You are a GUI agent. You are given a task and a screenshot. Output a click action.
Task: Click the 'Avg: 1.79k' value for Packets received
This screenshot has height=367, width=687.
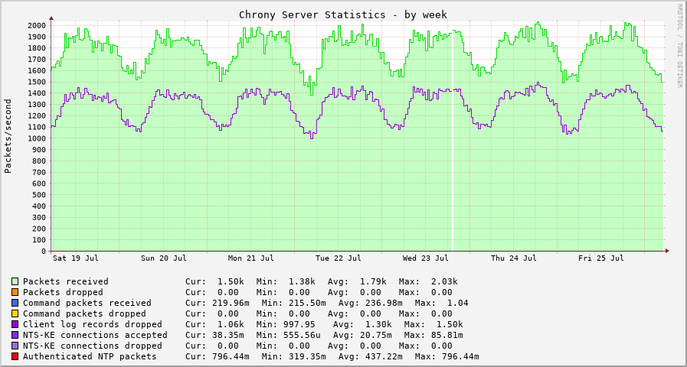pos(357,281)
